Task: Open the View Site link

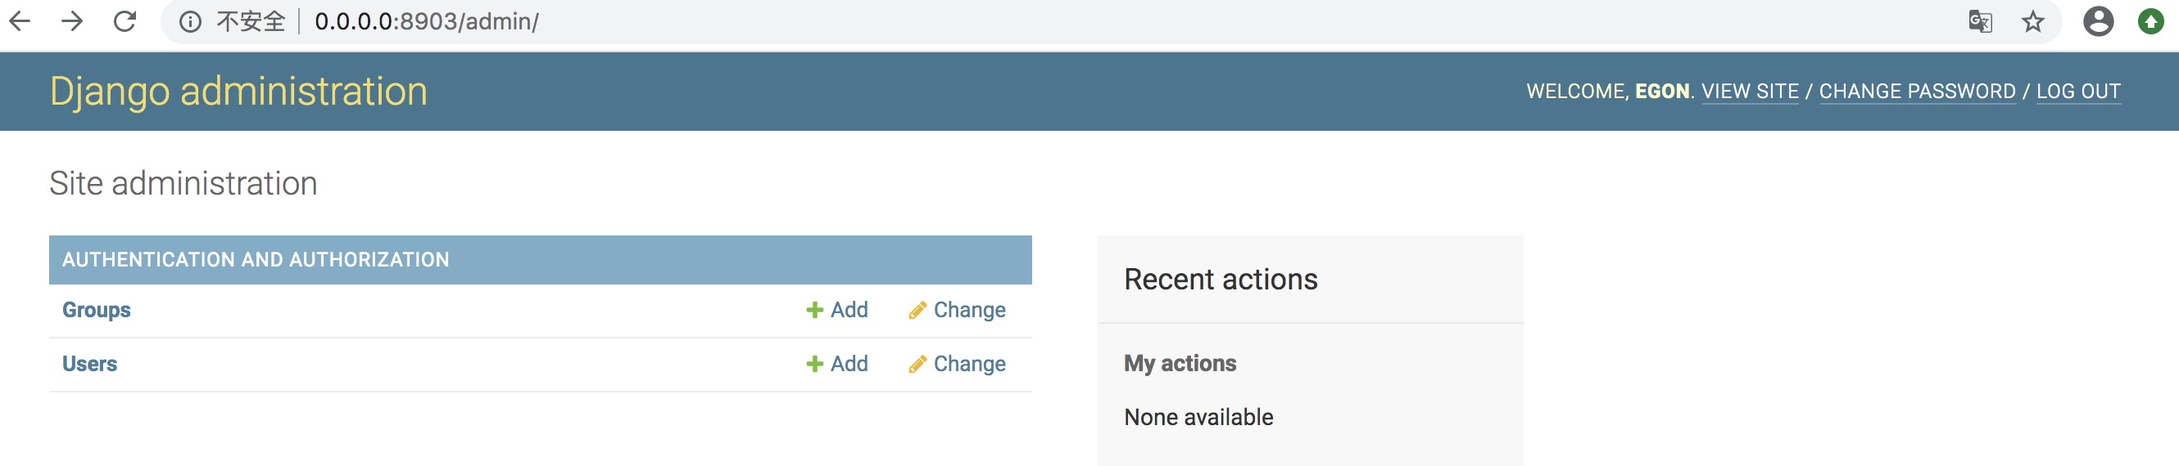Action: click(1749, 92)
